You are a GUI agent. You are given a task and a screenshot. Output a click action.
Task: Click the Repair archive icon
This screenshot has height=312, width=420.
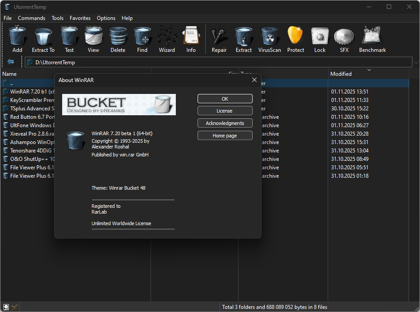point(219,39)
